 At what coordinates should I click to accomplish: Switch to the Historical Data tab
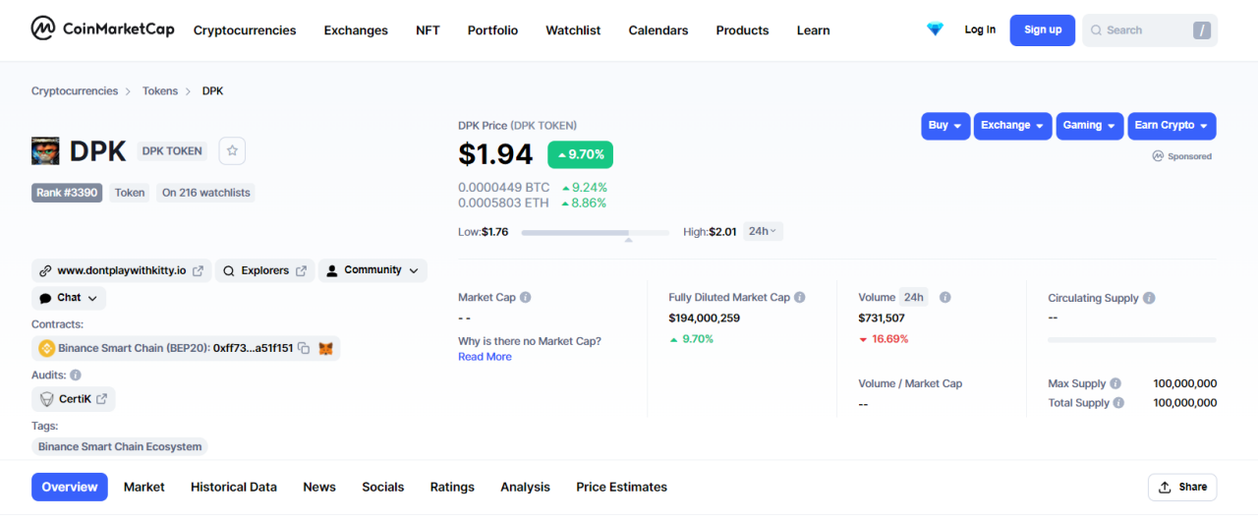(234, 487)
